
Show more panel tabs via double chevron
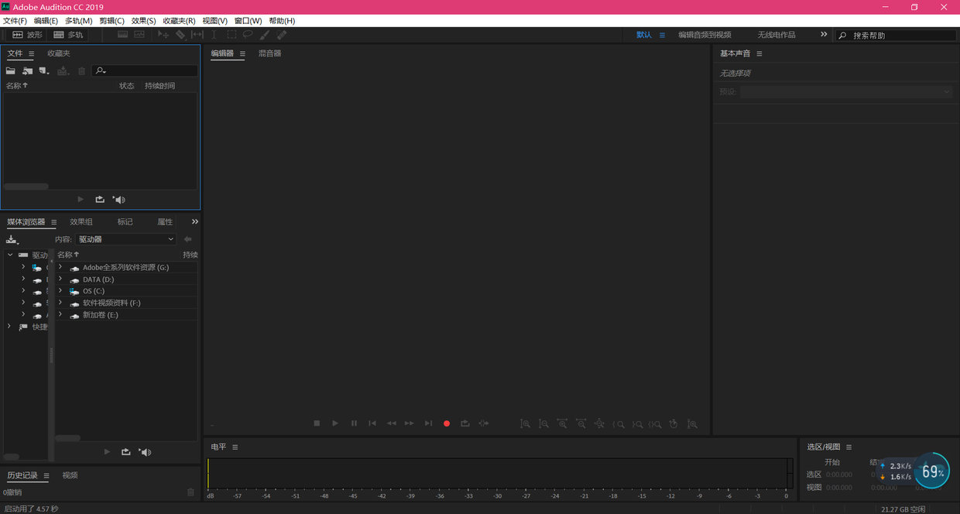[x=195, y=221]
